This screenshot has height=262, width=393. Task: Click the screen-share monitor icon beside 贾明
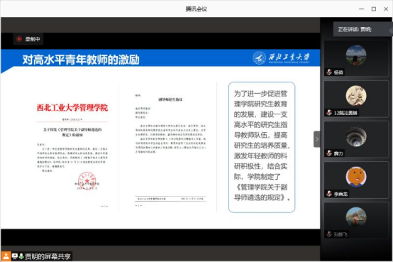[x=15, y=256]
